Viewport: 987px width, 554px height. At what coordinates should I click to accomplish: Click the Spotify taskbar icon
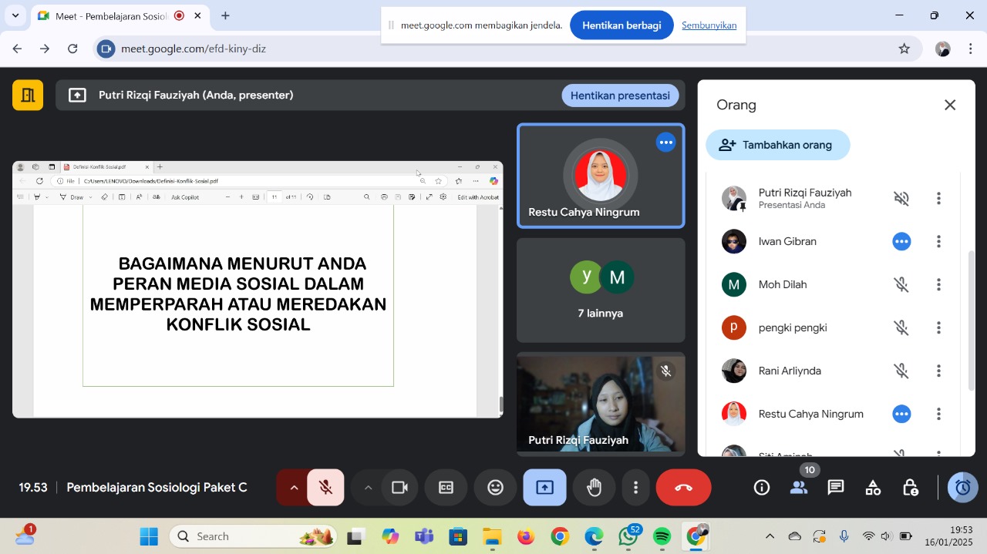662,536
